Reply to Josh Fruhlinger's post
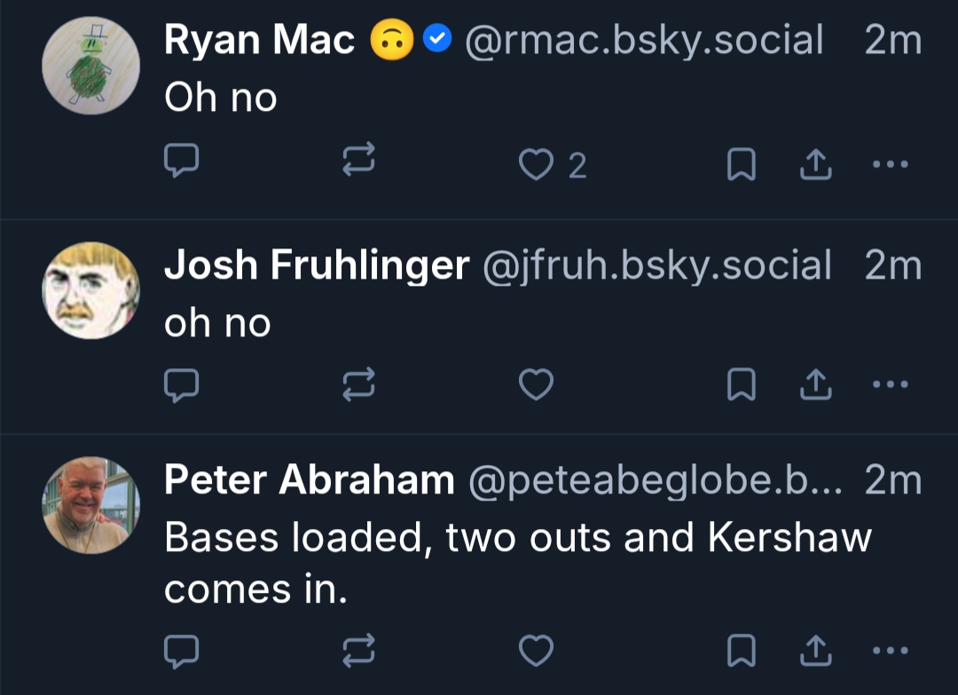This screenshot has height=695, width=958. click(x=181, y=383)
